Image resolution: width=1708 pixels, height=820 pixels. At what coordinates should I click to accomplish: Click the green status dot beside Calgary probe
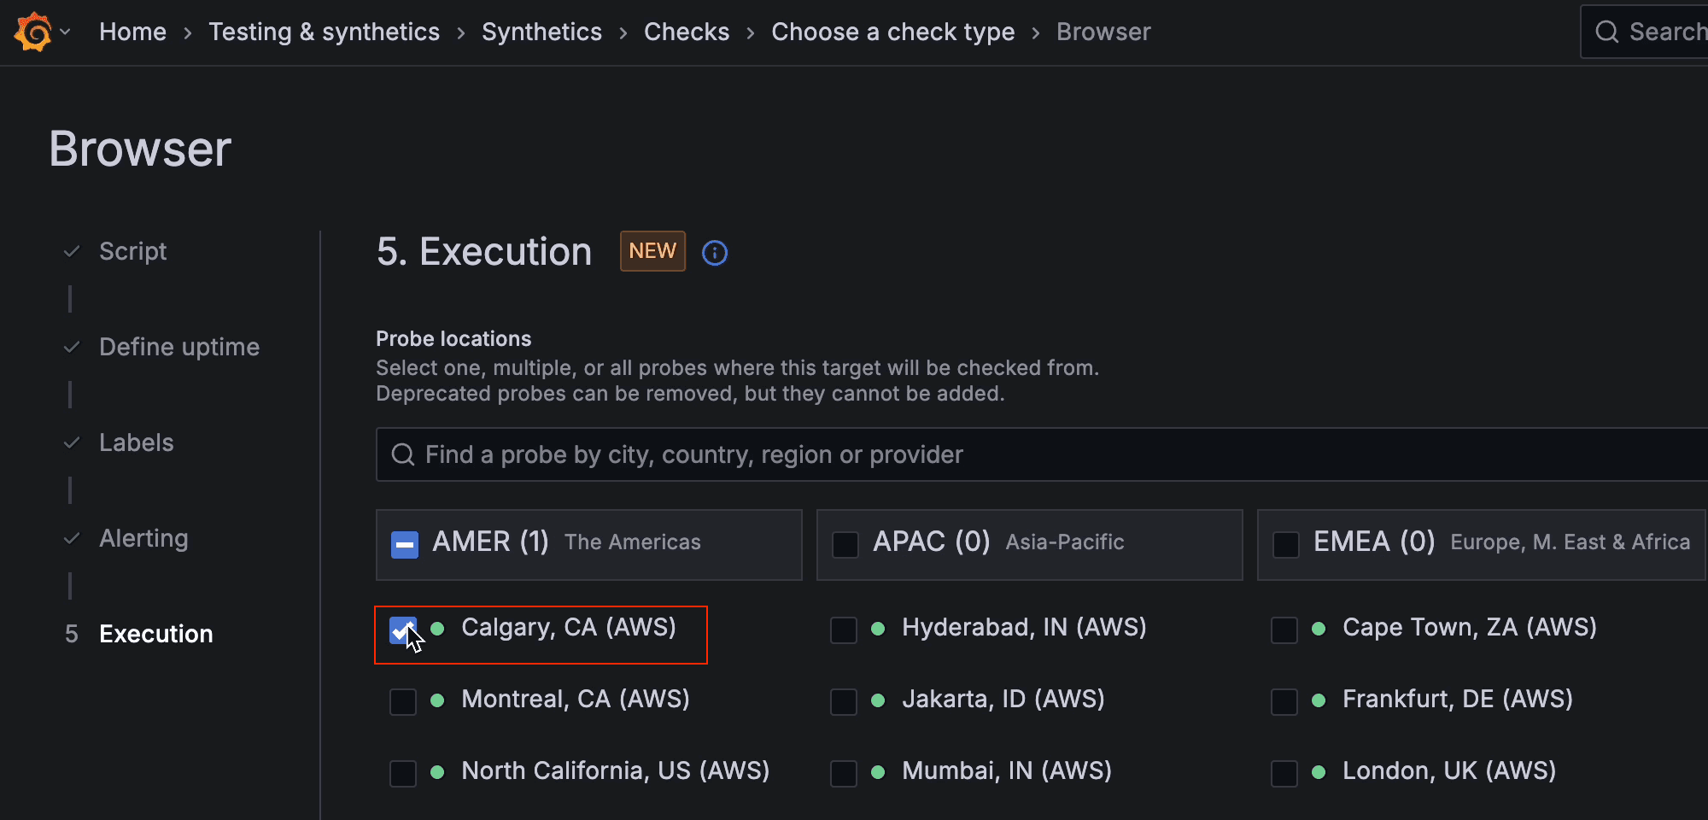pos(439,630)
